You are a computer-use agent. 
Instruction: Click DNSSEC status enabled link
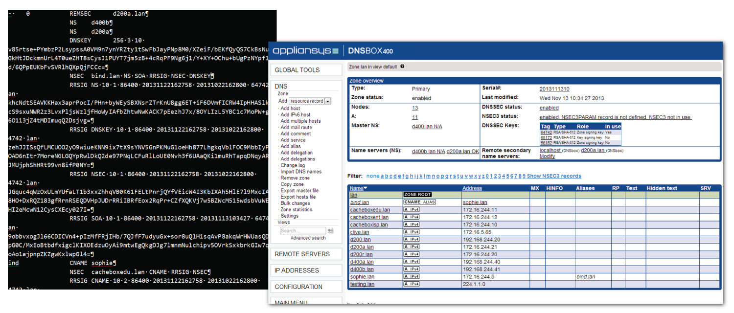[549, 108]
